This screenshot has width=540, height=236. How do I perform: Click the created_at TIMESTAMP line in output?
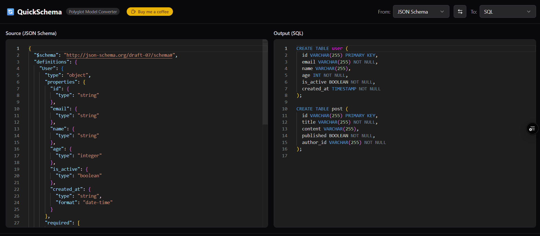341,89
